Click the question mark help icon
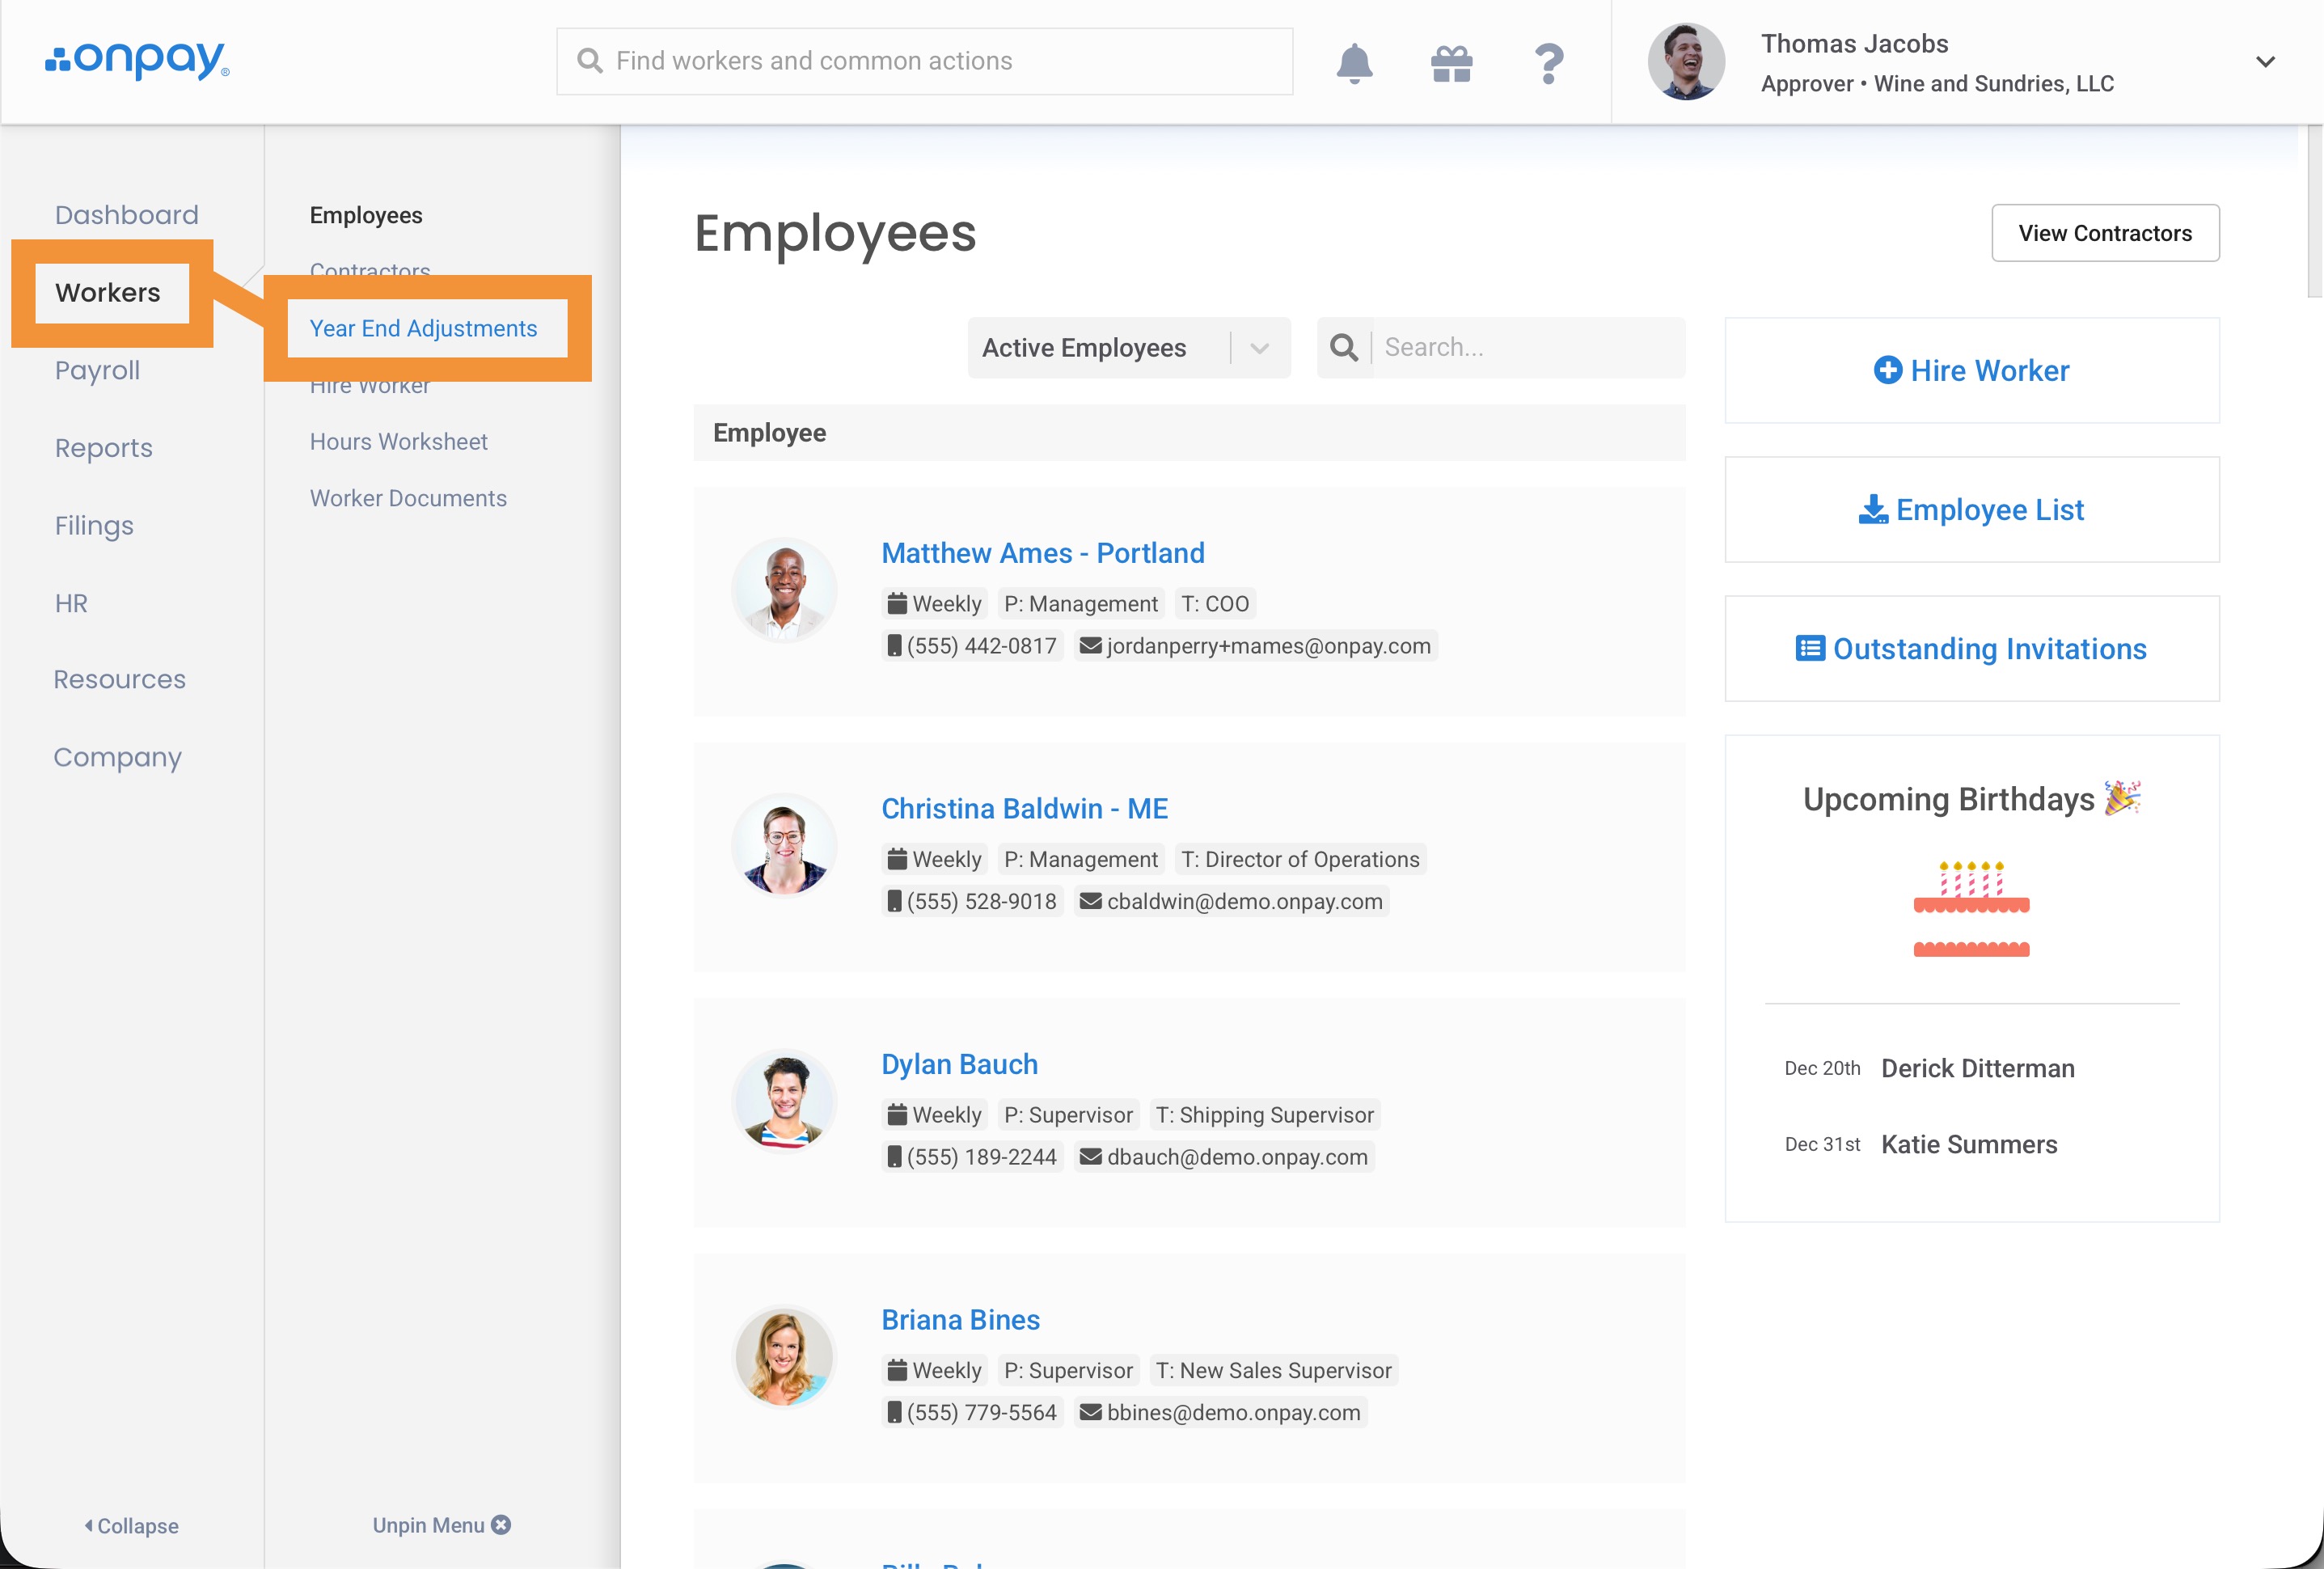The width and height of the screenshot is (2324, 1569). [1548, 63]
